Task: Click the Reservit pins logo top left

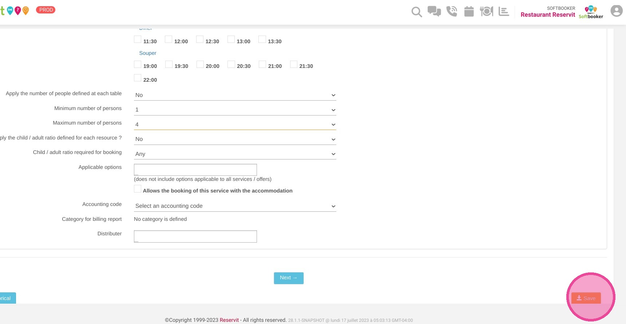Action: (15, 11)
